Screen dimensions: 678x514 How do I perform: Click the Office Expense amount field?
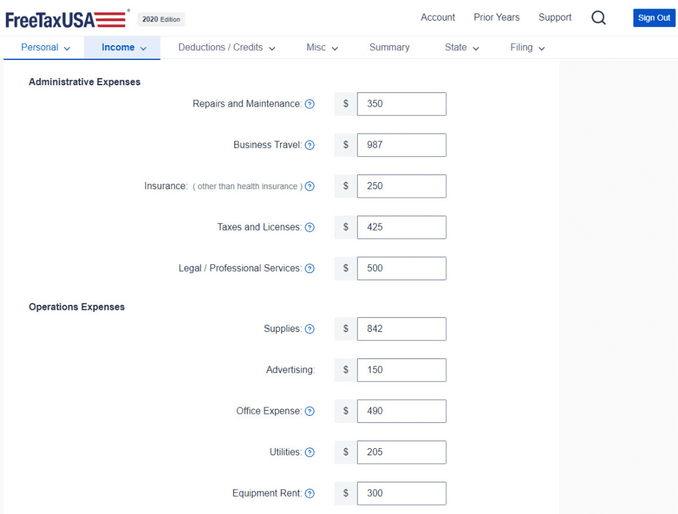pos(402,411)
